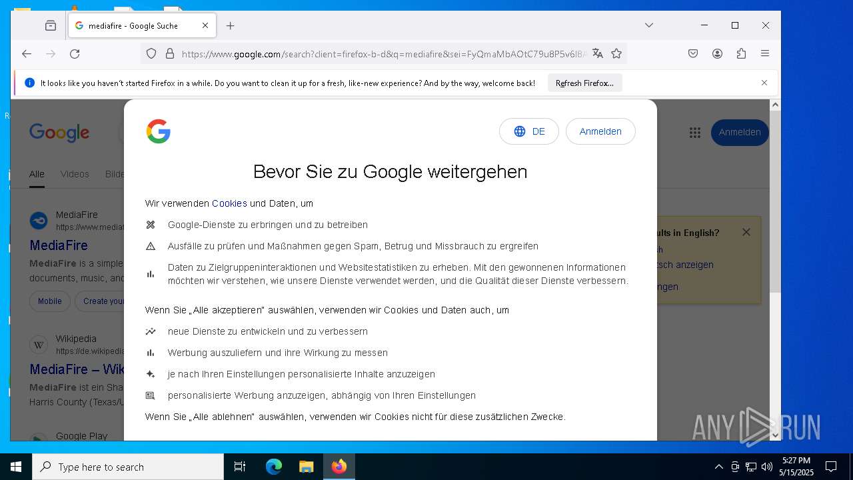Open Firefox View tab overview icon
The image size is (853, 480).
pos(51,25)
